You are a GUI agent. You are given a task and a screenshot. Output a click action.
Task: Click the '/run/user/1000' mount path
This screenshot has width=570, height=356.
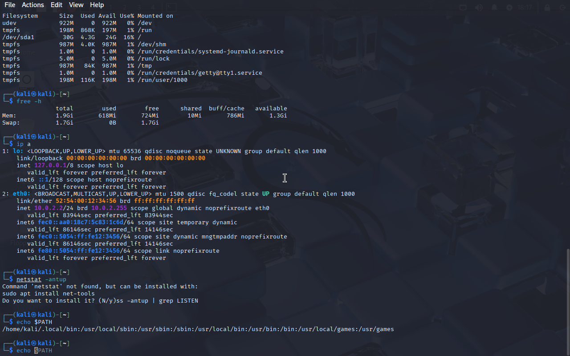click(x=163, y=80)
